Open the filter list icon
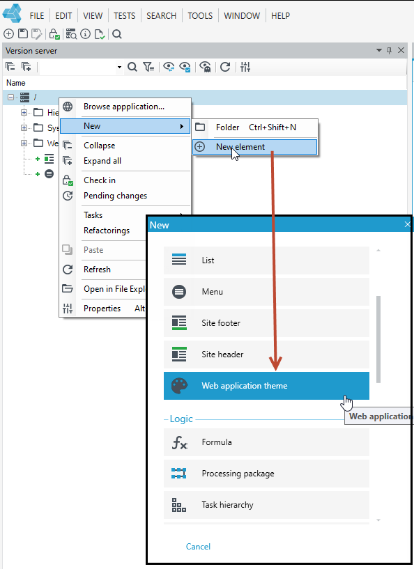The height and width of the screenshot is (569, 414). pyautogui.click(x=148, y=67)
